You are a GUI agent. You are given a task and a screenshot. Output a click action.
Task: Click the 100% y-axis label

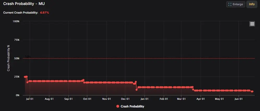(x=16, y=21)
